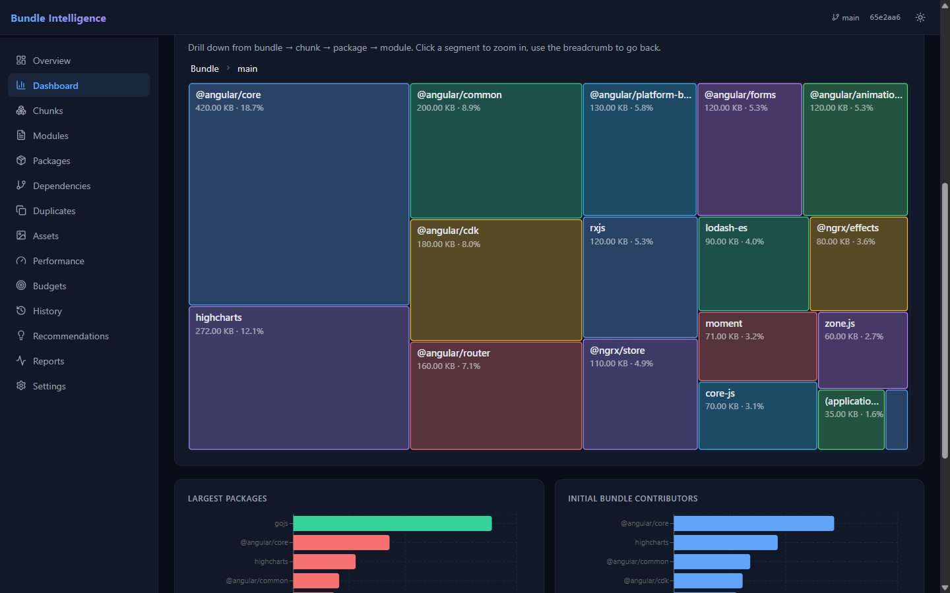Toggle the light/dark theme sun icon
The height and width of the screenshot is (593, 950).
click(x=920, y=17)
